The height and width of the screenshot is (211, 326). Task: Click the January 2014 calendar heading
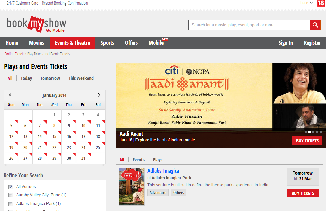55,95
